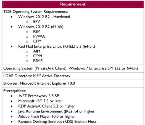Select the .NET Framework 3.5 SP1 item
The width and height of the screenshot is (145, 125).
[39, 96]
